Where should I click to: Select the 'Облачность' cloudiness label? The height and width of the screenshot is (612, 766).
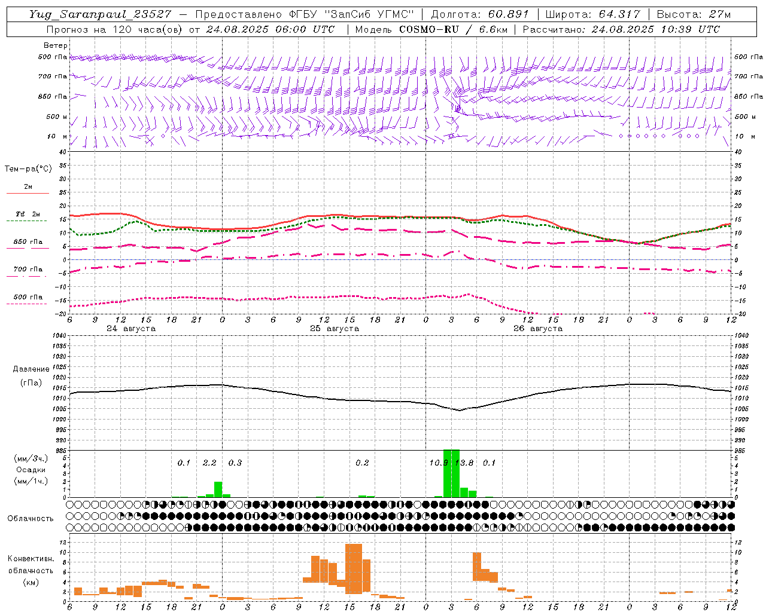(x=31, y=518)
